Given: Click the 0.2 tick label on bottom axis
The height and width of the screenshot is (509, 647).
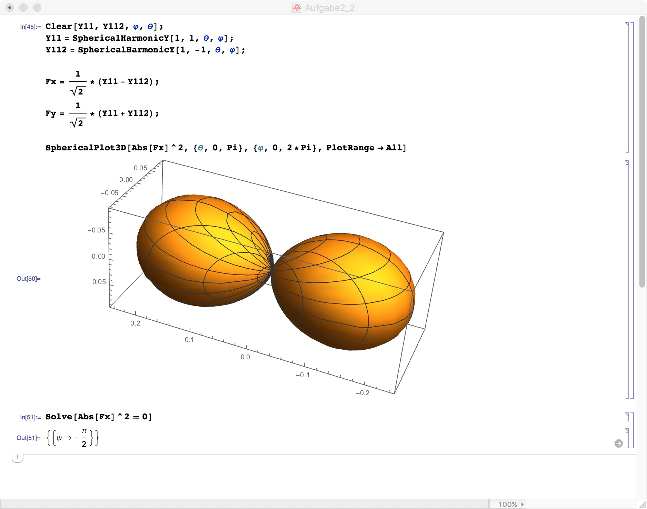Looking at the screenshot, I should pyautogui.click(x=135, y=323).
